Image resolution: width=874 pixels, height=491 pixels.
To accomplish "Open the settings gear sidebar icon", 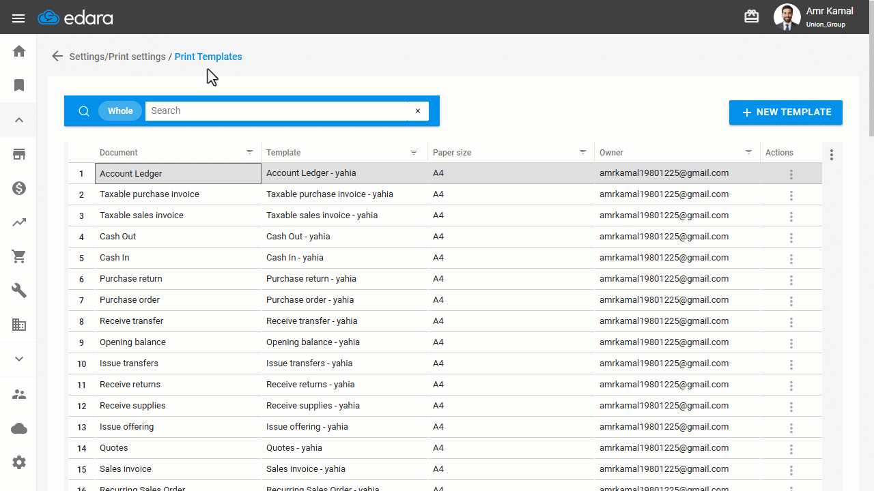I will (19, 462).
